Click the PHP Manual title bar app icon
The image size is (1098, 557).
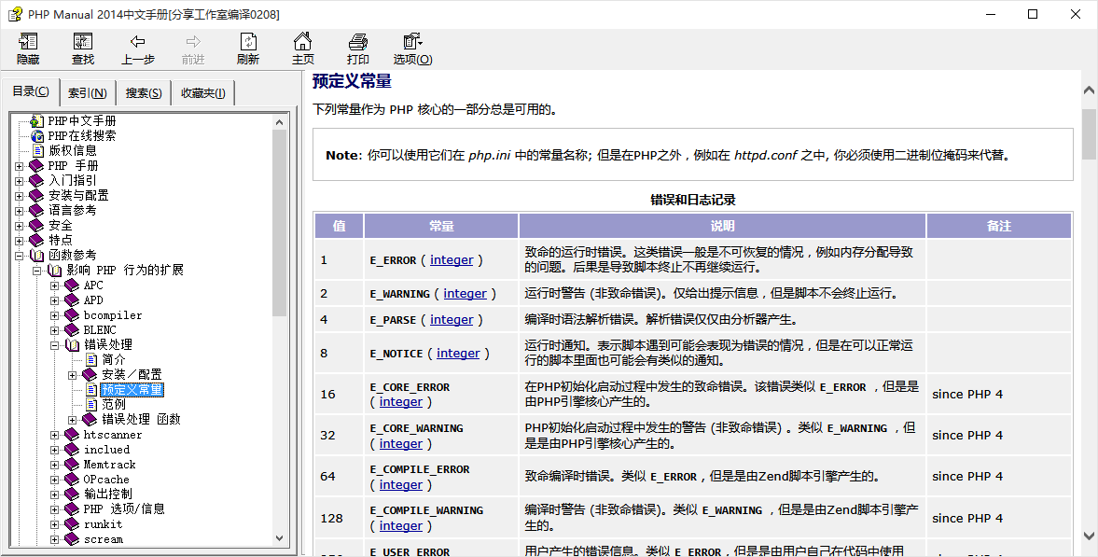pos(15,14)
